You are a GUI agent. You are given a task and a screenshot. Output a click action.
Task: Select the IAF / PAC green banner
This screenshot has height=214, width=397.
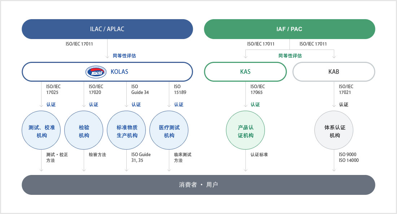[289, 29]
